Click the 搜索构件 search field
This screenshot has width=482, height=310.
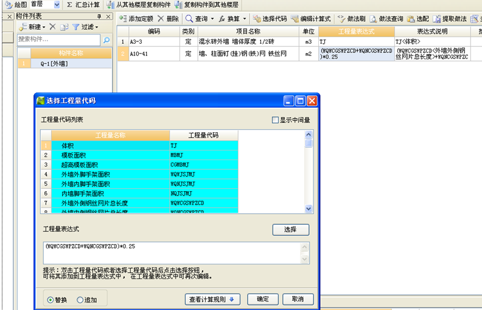coord(58,40)
